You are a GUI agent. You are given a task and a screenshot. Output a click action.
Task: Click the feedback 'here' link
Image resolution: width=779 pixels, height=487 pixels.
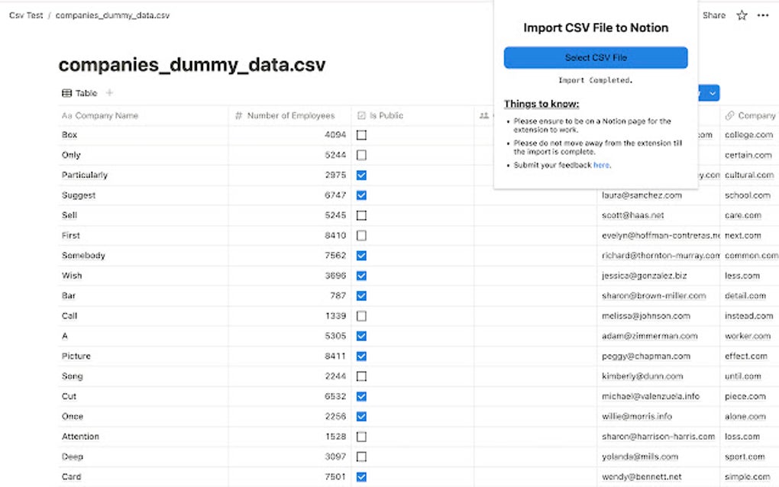coord(601,165)
